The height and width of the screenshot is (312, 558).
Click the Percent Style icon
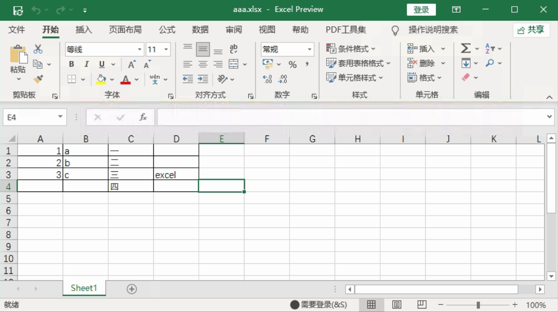point(293,64)
